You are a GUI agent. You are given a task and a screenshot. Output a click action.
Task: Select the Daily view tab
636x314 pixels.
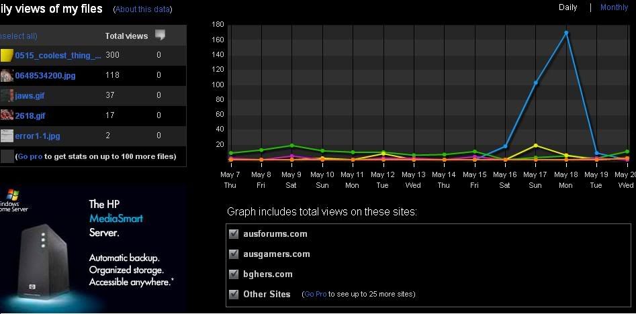567,7
